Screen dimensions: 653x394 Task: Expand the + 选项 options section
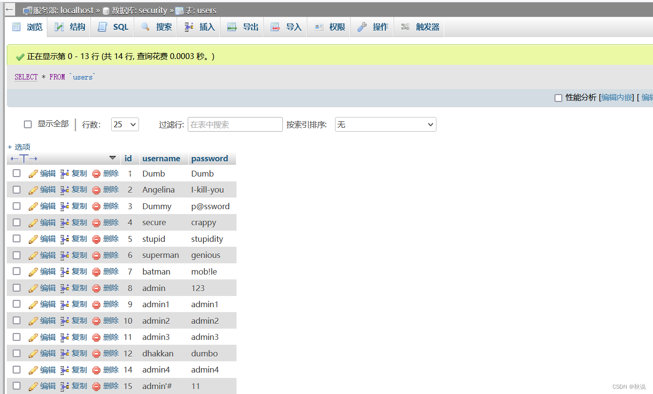[x=19, y=147]
